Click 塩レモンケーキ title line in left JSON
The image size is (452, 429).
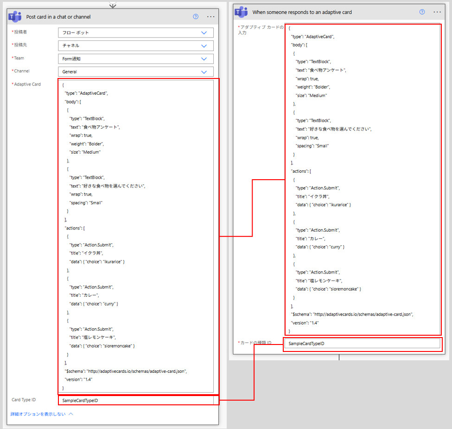93,337
